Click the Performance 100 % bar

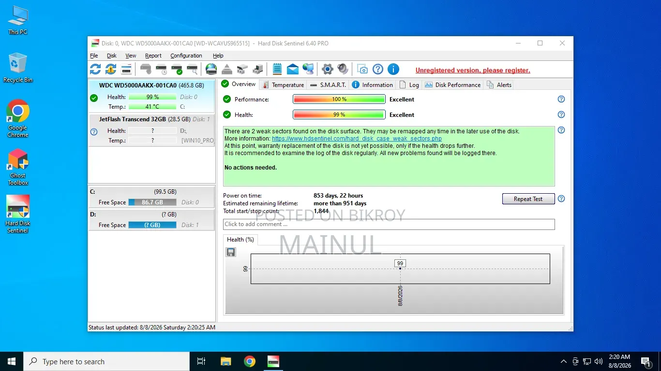[x=339, y=99]
